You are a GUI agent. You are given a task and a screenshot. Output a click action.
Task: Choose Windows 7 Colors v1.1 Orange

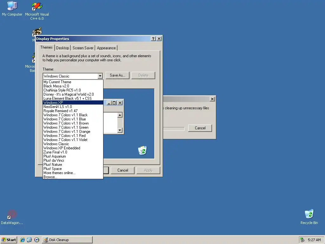73,132
